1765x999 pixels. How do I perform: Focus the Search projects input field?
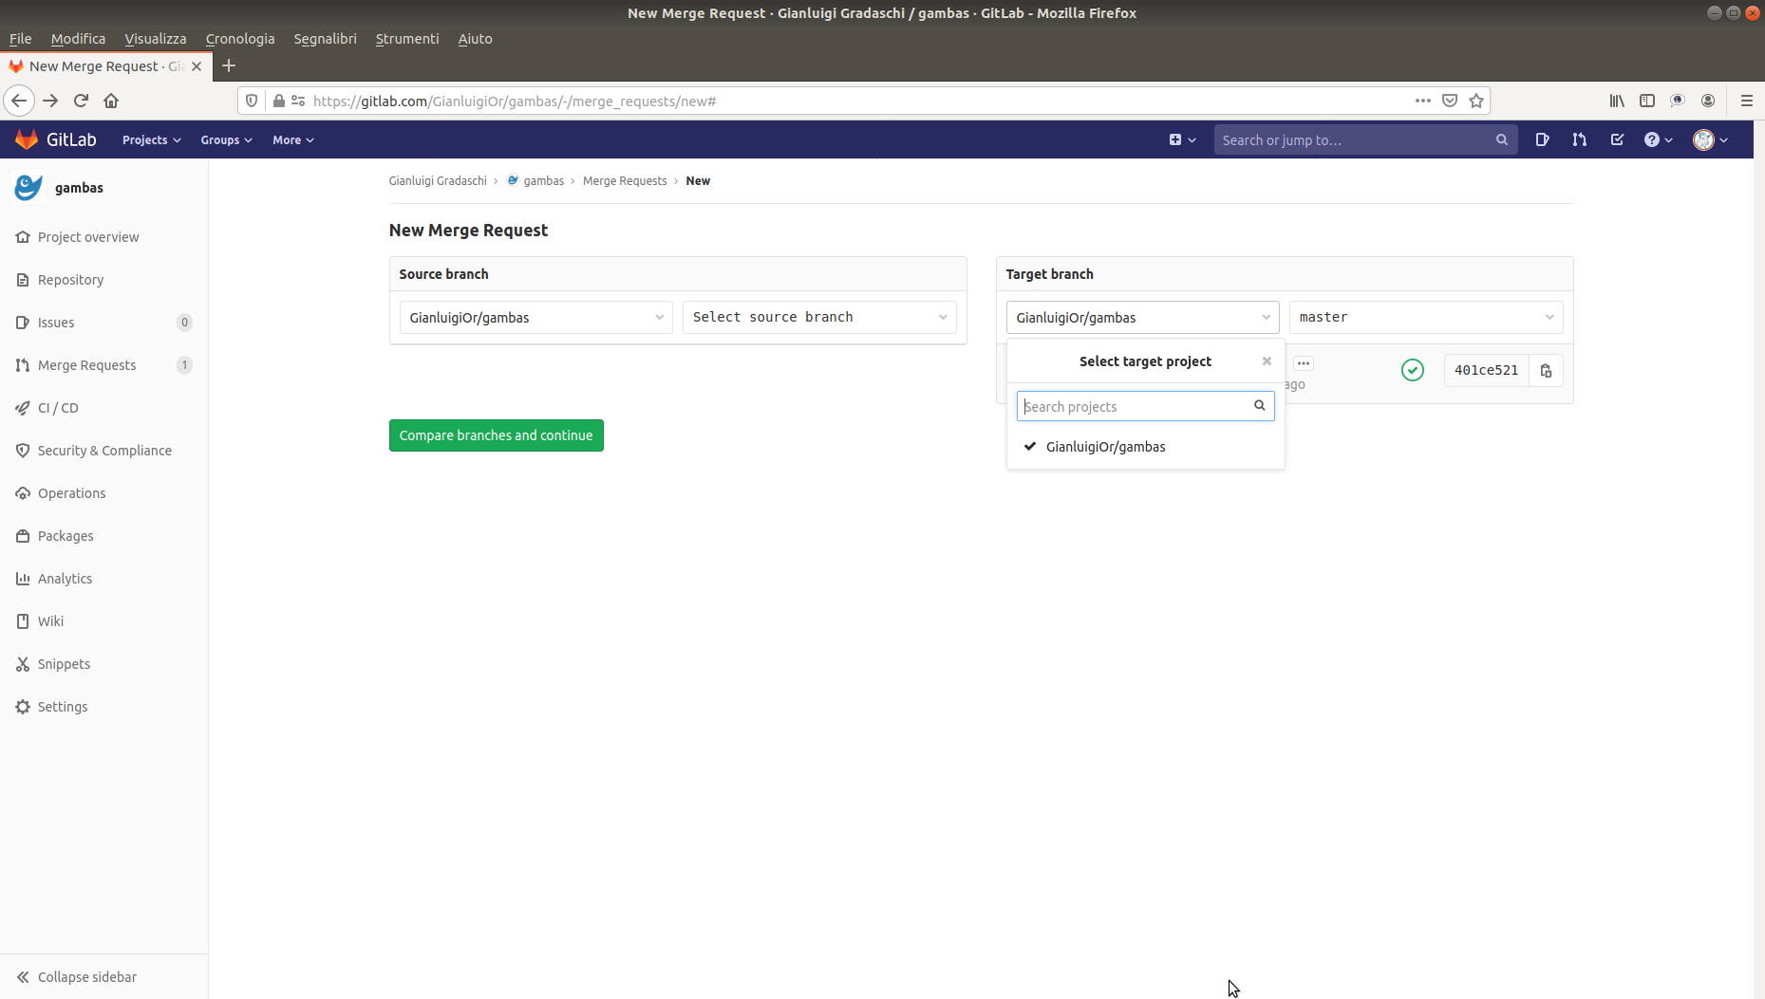[x=1135, y=407]
